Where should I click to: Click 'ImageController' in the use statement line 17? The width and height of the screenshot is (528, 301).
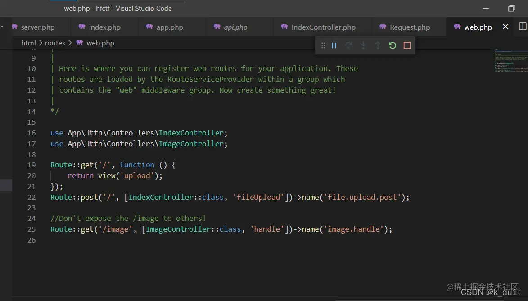click(x=191, y=144)
